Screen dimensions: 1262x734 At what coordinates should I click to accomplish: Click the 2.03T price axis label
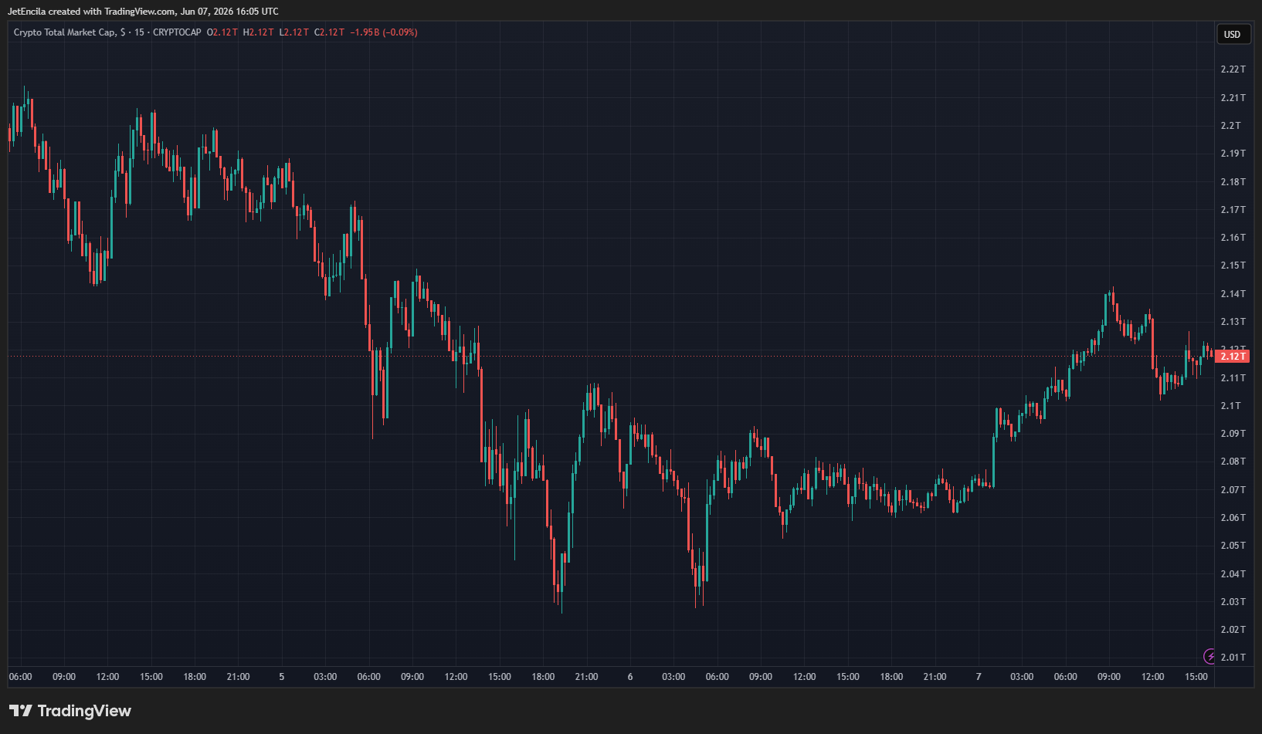1233,602
